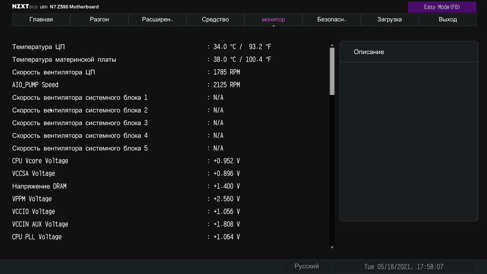Switch to the Выход tab
The image size is (487, 274).
pos(448,20)
